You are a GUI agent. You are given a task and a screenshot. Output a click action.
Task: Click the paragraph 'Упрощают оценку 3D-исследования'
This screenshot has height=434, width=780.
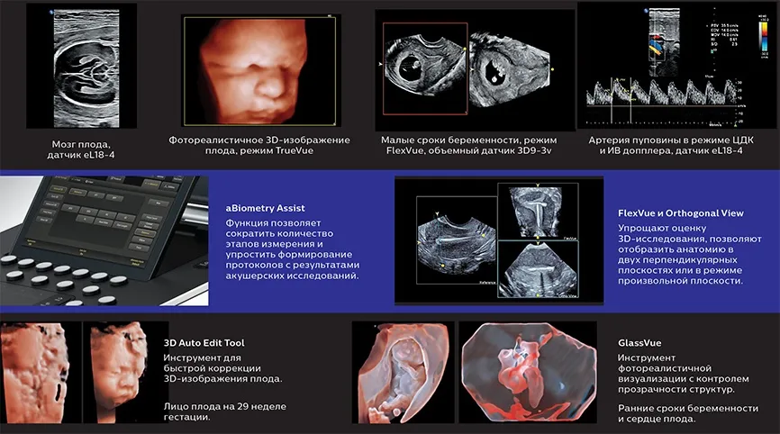689,254
